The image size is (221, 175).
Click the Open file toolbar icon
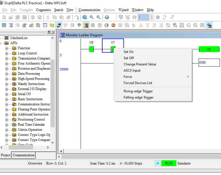(11, 17)
